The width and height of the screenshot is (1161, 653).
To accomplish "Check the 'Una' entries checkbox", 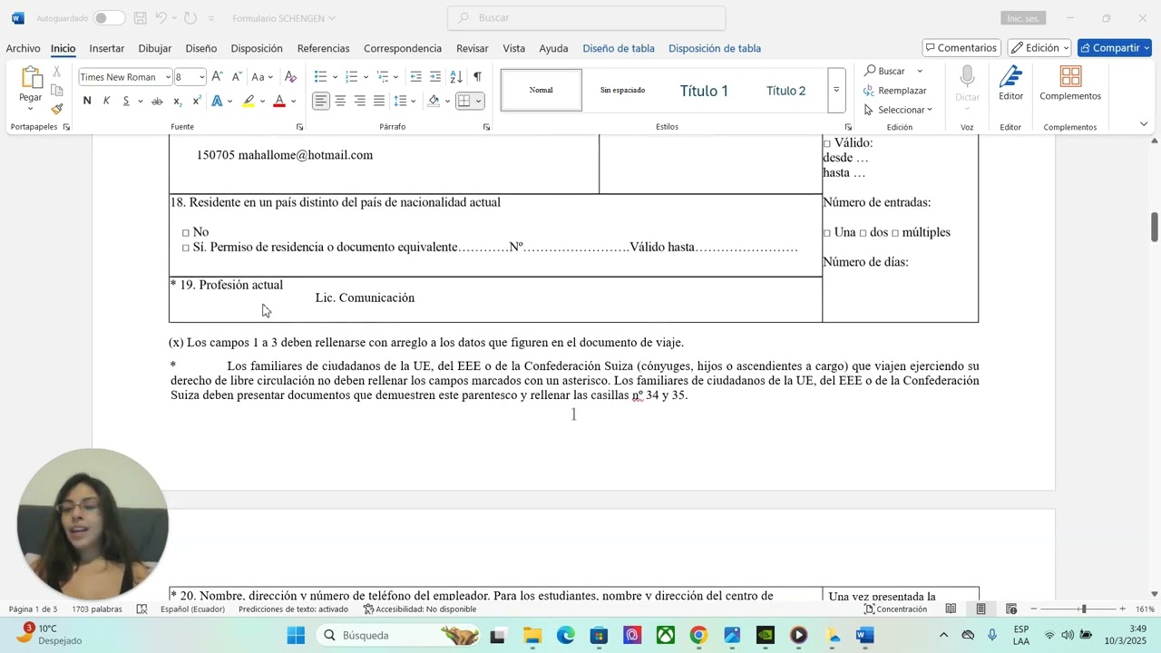I will click(826, 233).
